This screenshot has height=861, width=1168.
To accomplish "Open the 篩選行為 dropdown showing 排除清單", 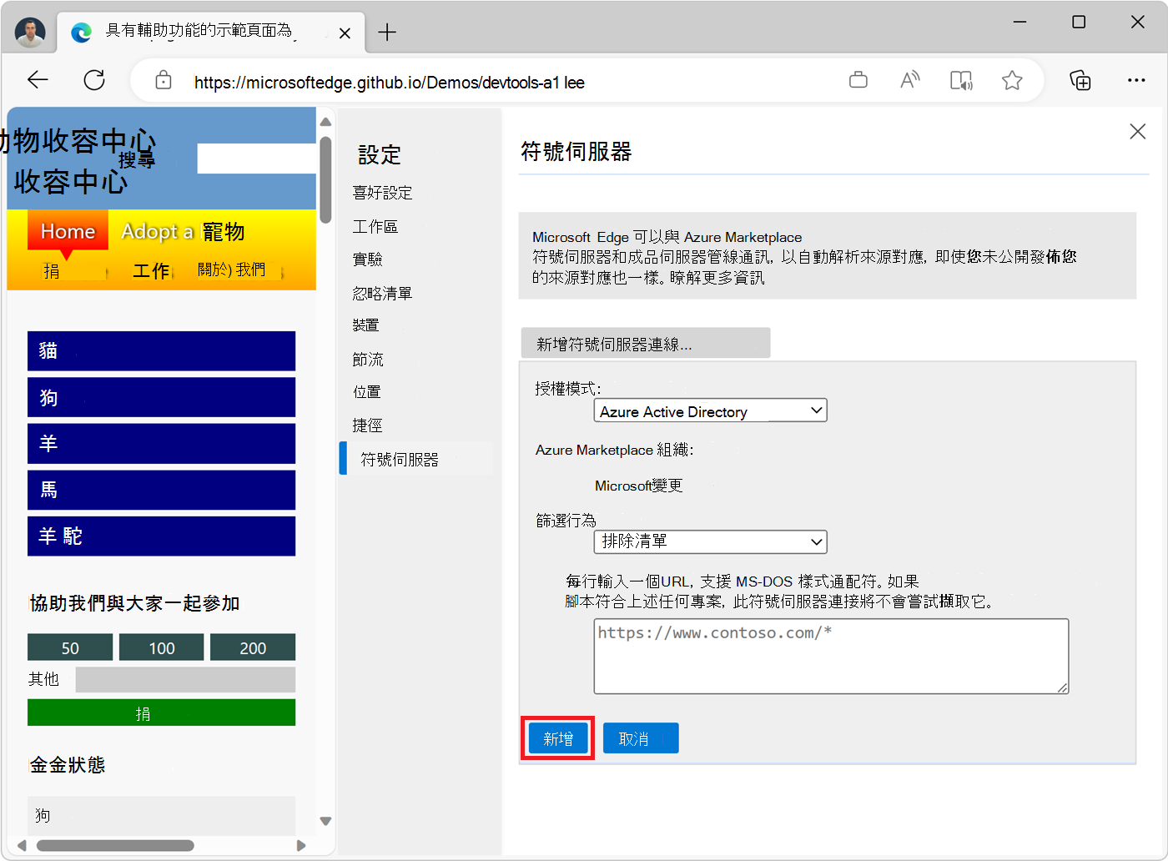I will pyautogui.click(x=709, y=541).
